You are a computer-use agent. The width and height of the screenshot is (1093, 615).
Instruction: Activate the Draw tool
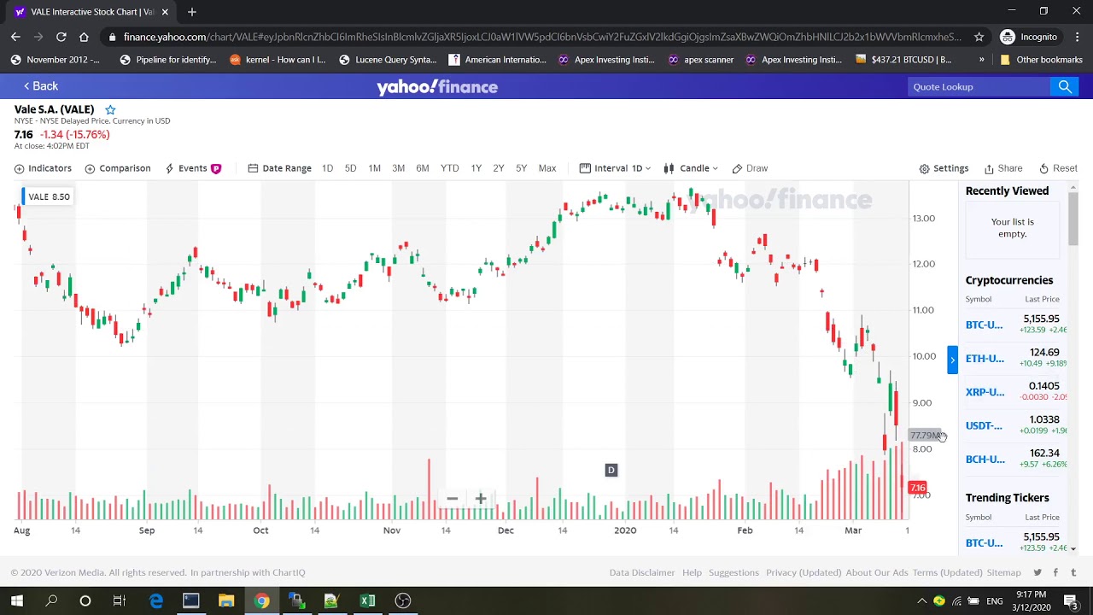tap(750, 168)
